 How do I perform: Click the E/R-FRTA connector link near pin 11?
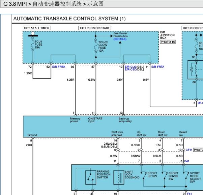tap(158, 67)
